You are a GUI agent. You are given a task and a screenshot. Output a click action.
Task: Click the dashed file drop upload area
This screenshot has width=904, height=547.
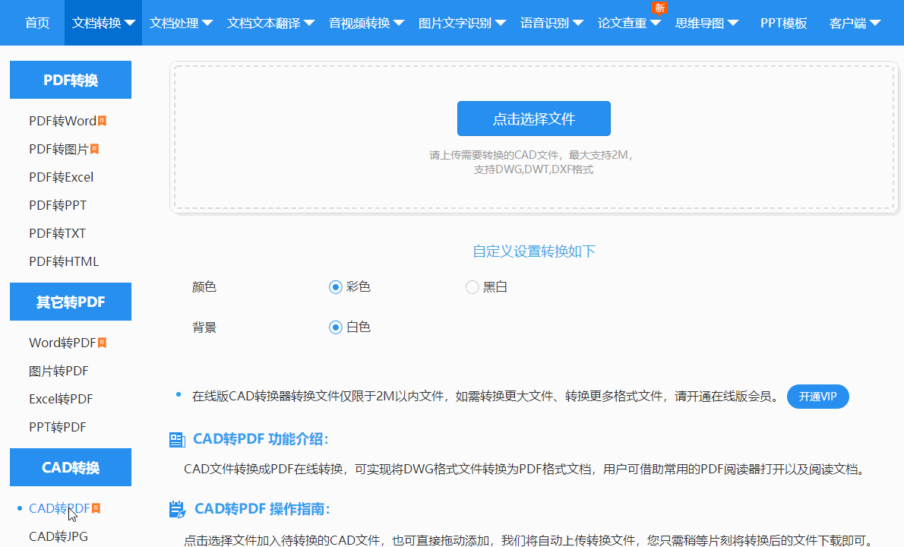coord(534,138)
